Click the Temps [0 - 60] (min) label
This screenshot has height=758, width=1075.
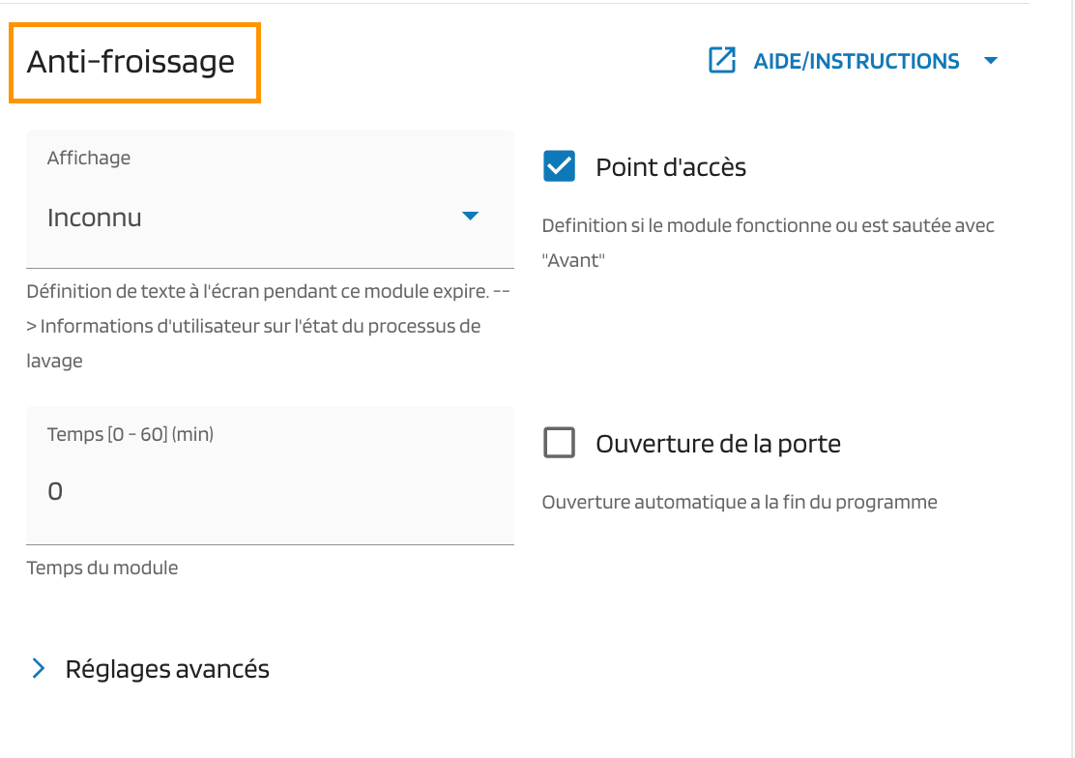tap(131, 434)
